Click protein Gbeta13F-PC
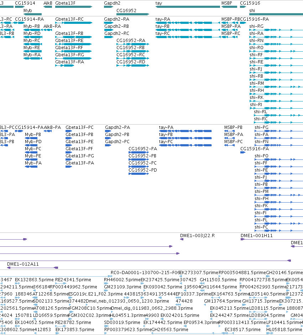The image size is (303, 335). [79, 127]
